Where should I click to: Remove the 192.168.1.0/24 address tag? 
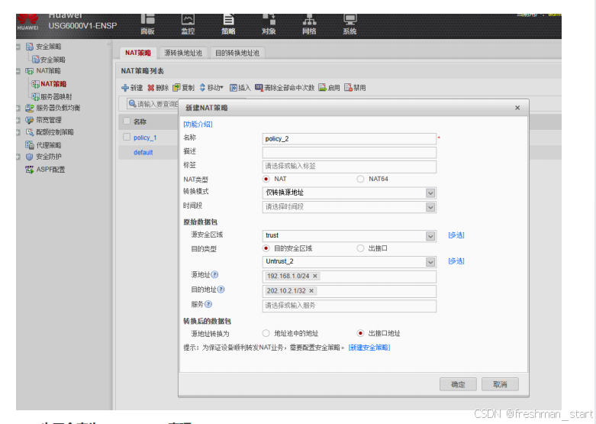point(315,276)
